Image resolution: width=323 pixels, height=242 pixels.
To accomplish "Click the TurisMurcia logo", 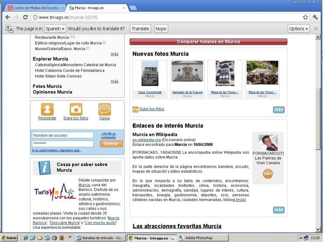I will point(55,192).
